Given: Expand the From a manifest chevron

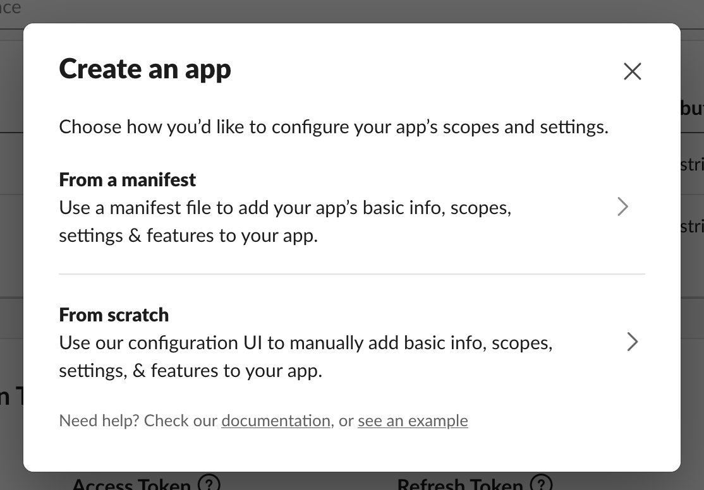Looking at the screenshot, I should click(623, 206).
